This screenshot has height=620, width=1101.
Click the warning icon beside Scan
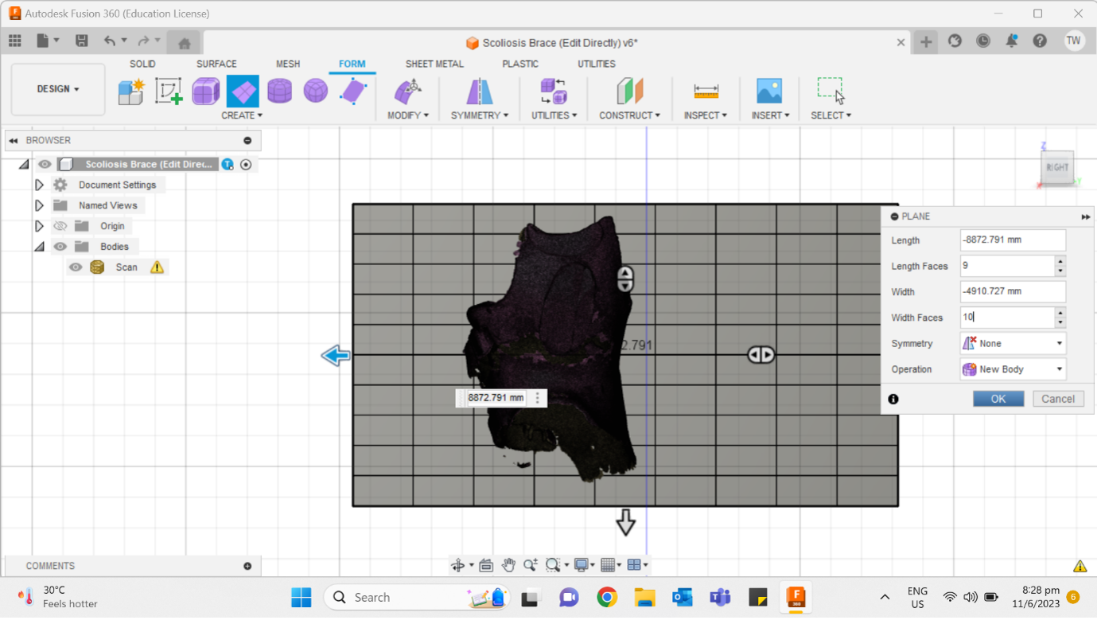[157, 268]
